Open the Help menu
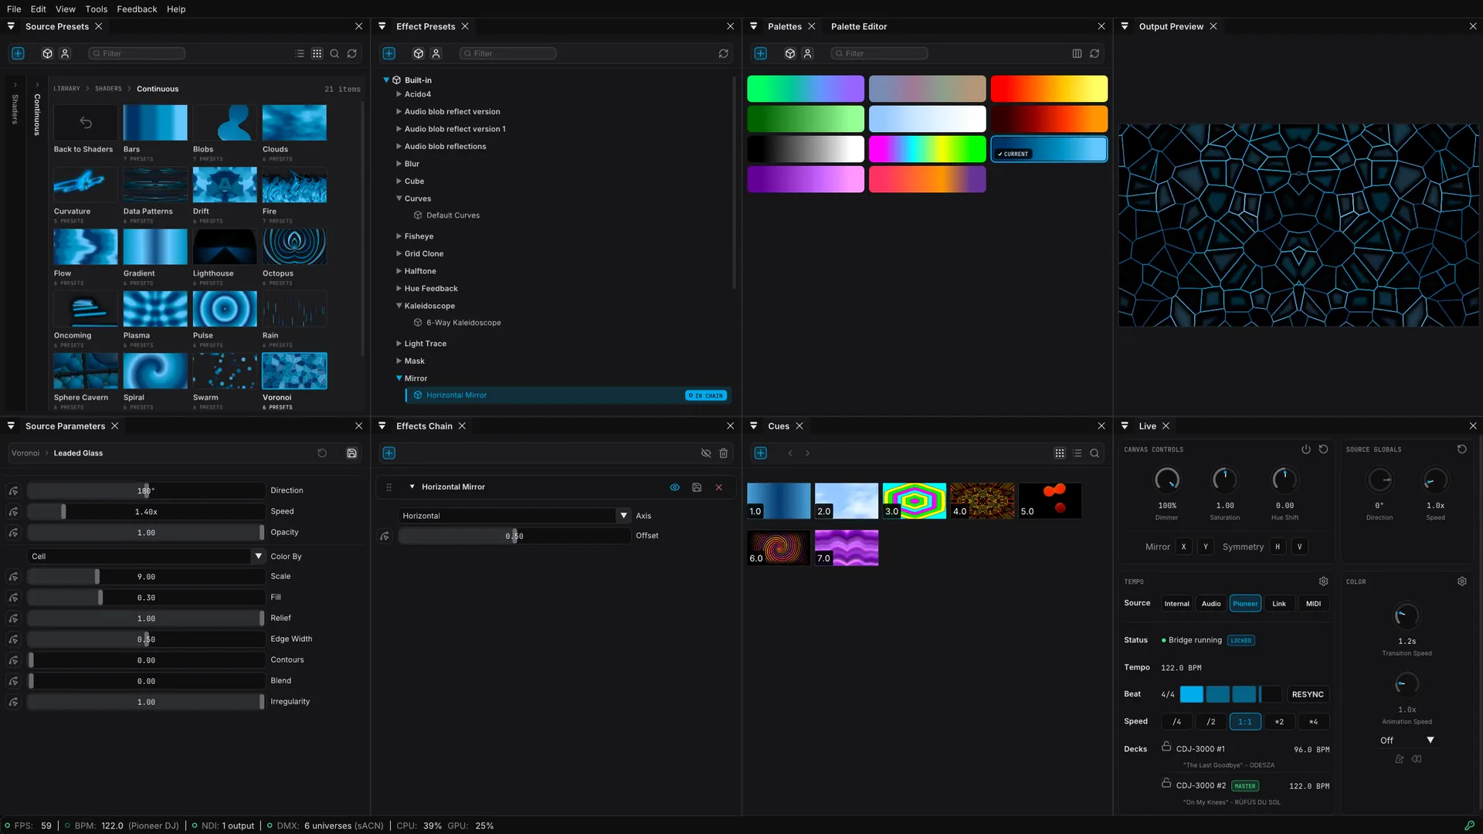The height and width of the screenshot is (834, 1483). point(176,9)
